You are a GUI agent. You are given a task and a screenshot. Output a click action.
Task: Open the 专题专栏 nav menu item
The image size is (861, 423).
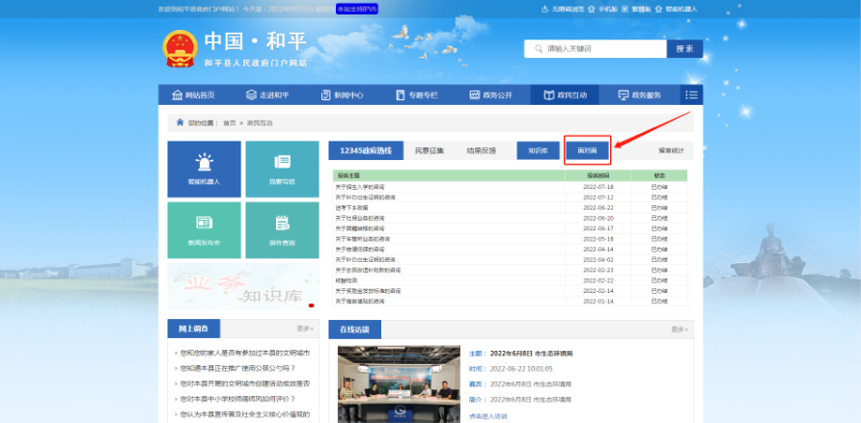(417, 94)
